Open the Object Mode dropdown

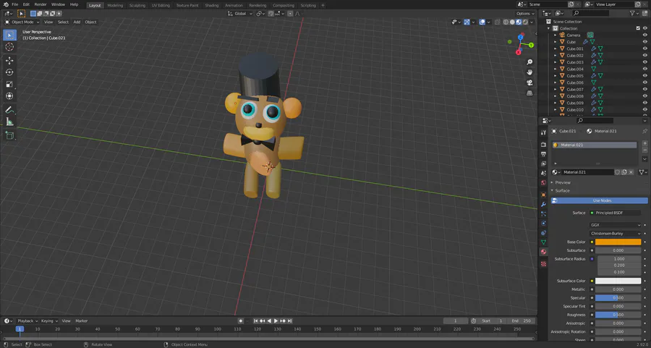click(x=22, y=22)
